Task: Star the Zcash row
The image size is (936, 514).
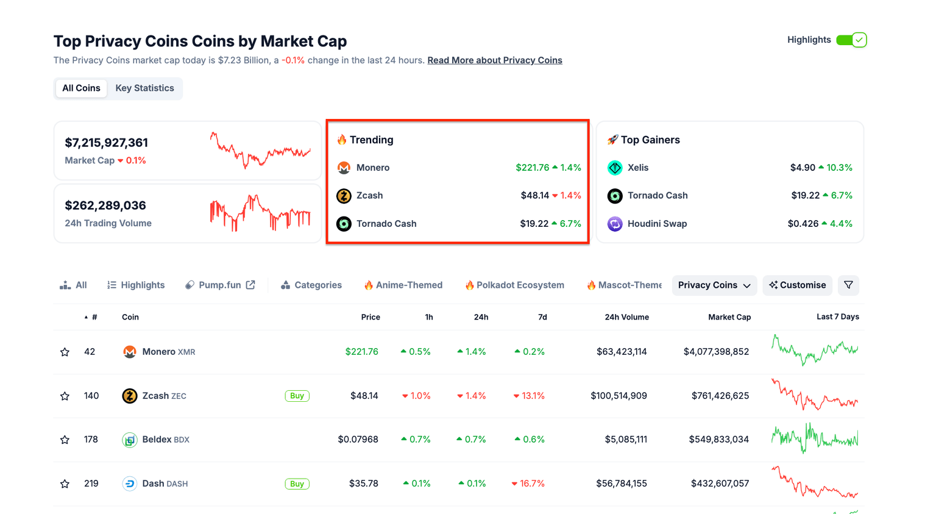Action: tap(65, 396)
